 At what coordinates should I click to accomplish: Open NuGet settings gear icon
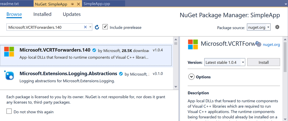click(277, 27)
